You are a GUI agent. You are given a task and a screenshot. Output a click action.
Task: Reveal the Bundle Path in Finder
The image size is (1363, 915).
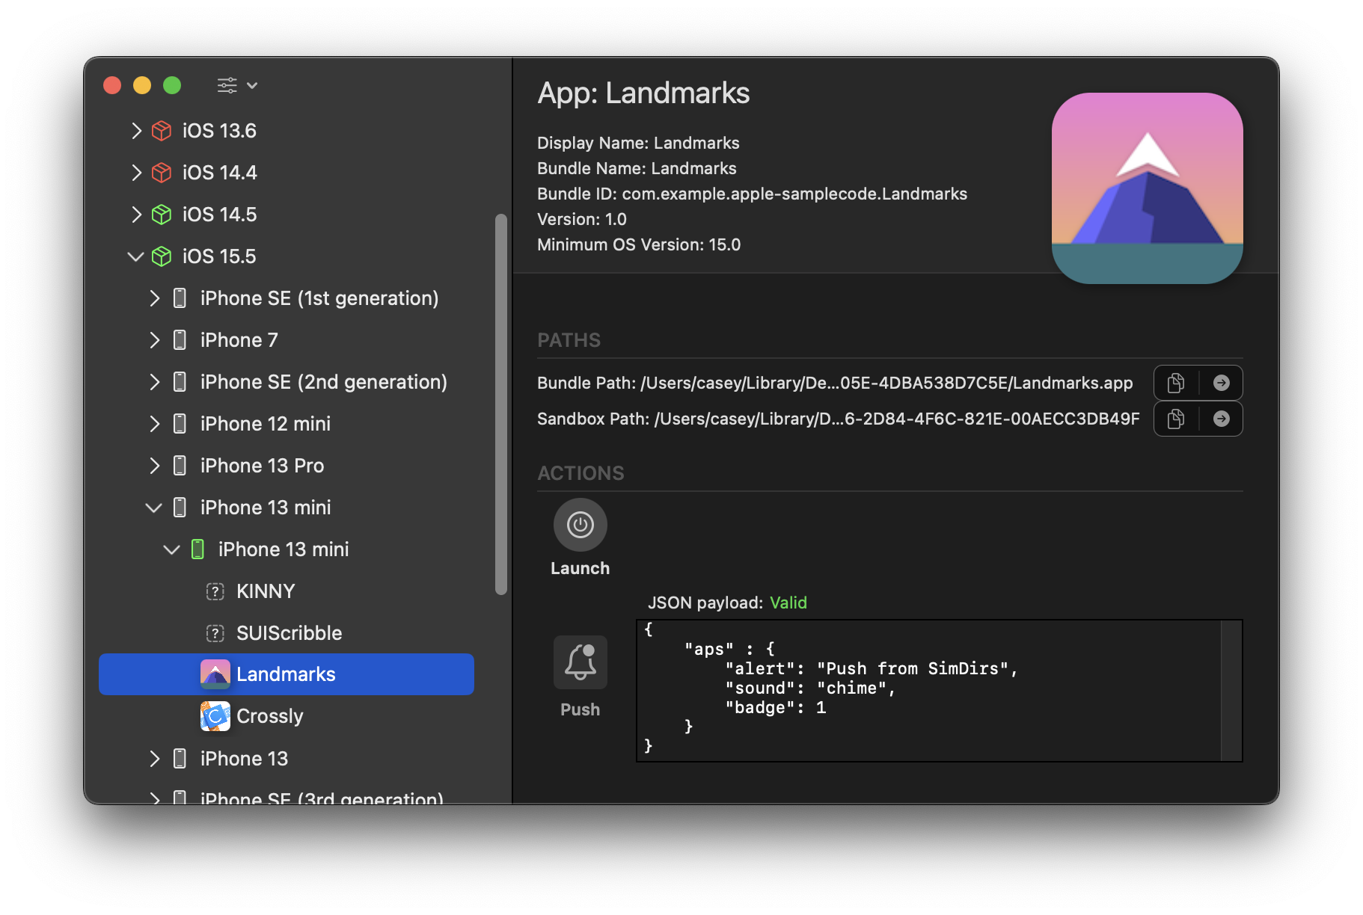point(1221,383)
